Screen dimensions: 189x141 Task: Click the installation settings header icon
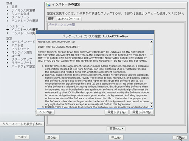pos(48,5)
